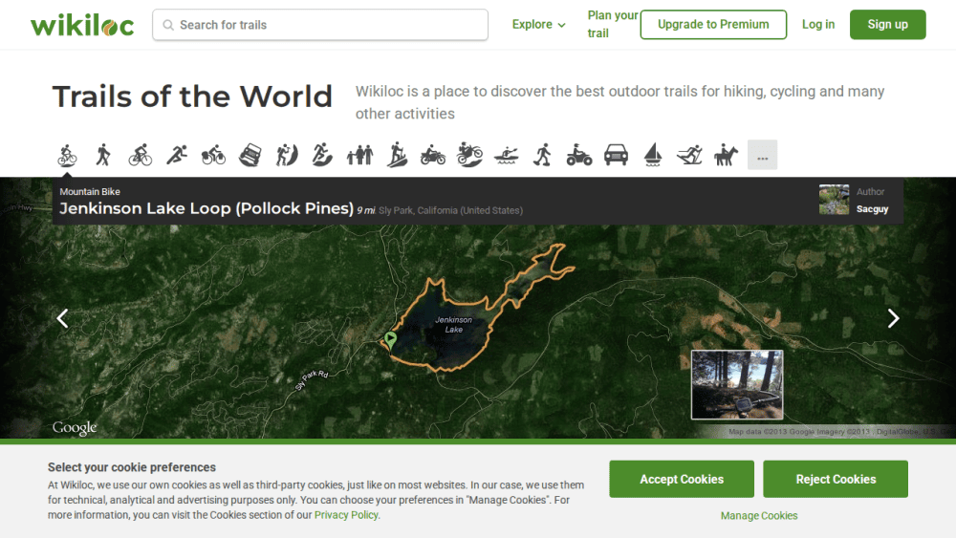Click the Google logo on map
Image resolution: width=956 pixels, height=538 pixels.
[x=75, y=428]
